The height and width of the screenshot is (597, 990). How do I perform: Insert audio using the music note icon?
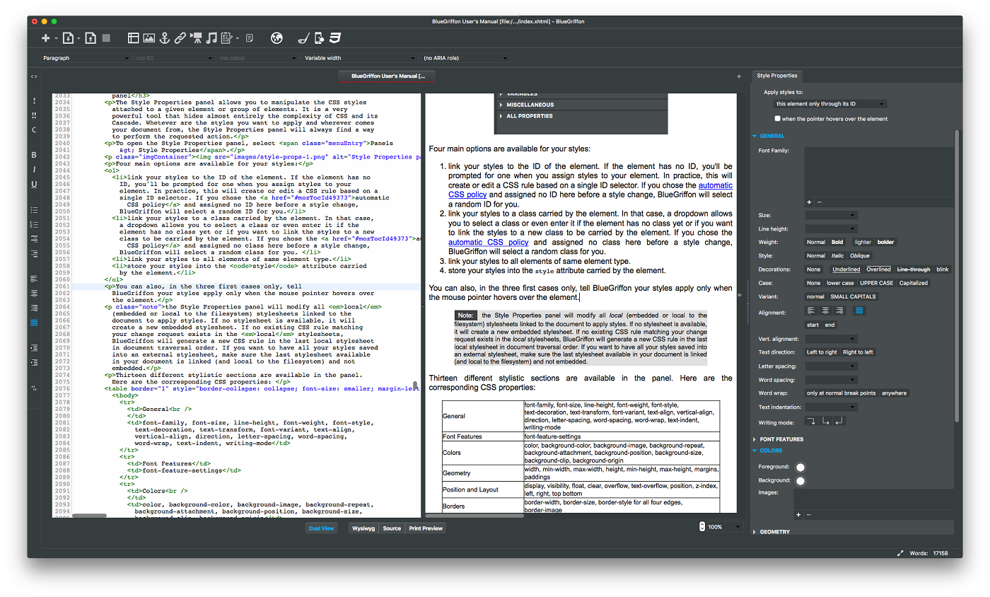(212, 39)
